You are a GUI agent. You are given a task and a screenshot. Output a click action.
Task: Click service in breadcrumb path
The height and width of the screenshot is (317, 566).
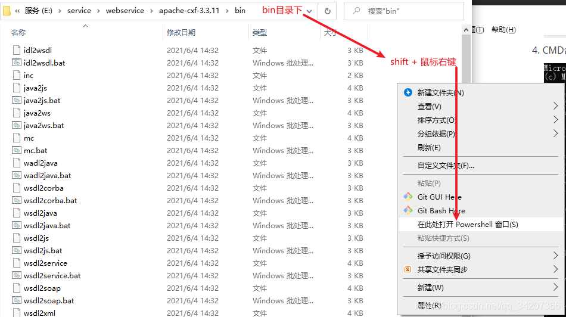click(x=79, y=11)
